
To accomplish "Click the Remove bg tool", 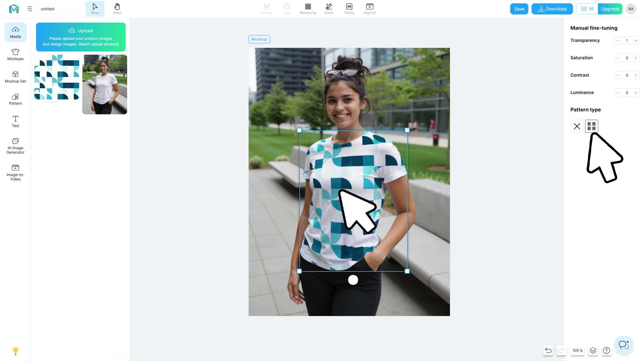I will point(308,9).
